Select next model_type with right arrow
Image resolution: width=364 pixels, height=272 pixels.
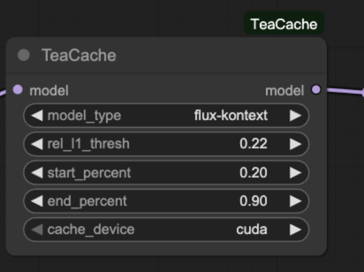295,116
